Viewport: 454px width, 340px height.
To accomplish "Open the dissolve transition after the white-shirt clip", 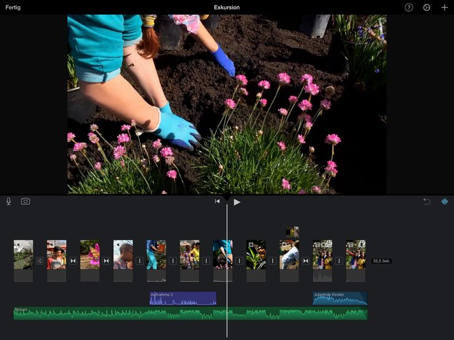I will click(306, 261).
